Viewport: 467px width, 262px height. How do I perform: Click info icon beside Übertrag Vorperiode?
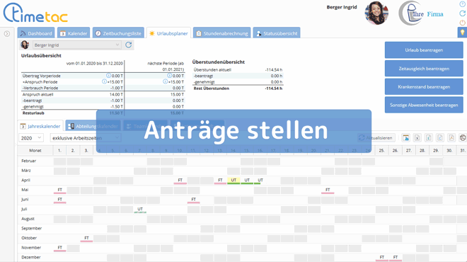[109, 76]
